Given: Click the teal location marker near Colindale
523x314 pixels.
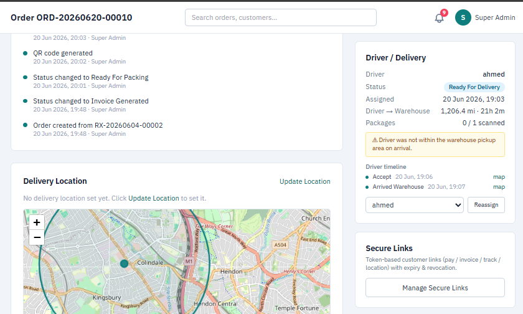Looking at the screenshot, I should click(124, 264).
